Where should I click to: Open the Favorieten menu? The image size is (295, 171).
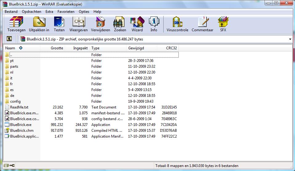[66, 12]
